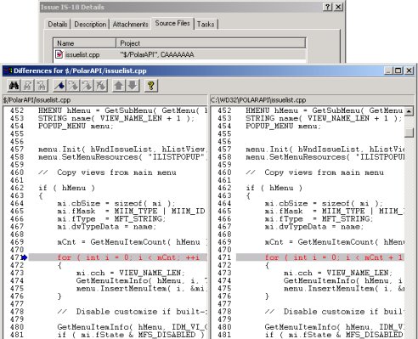The width and height of the screenshot is (418, 339).
Task: Click line 473 mi.cch in right pane
Action: pyautogui.click(x=338, y=273)
